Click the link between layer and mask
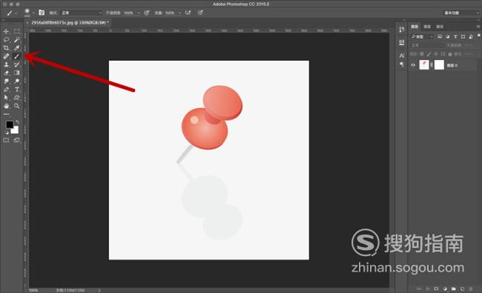The height and width of the screenshot is (293, 482). click(x=432, y=64)
